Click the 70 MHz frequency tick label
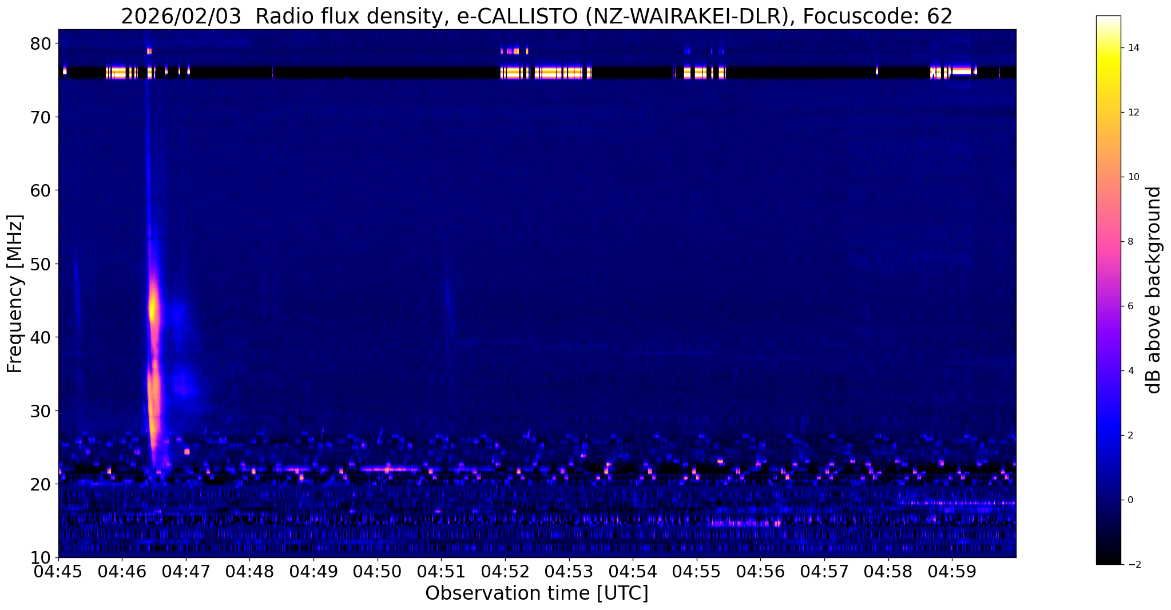Viewport: 1171px width, 610px height. (41, 117)
